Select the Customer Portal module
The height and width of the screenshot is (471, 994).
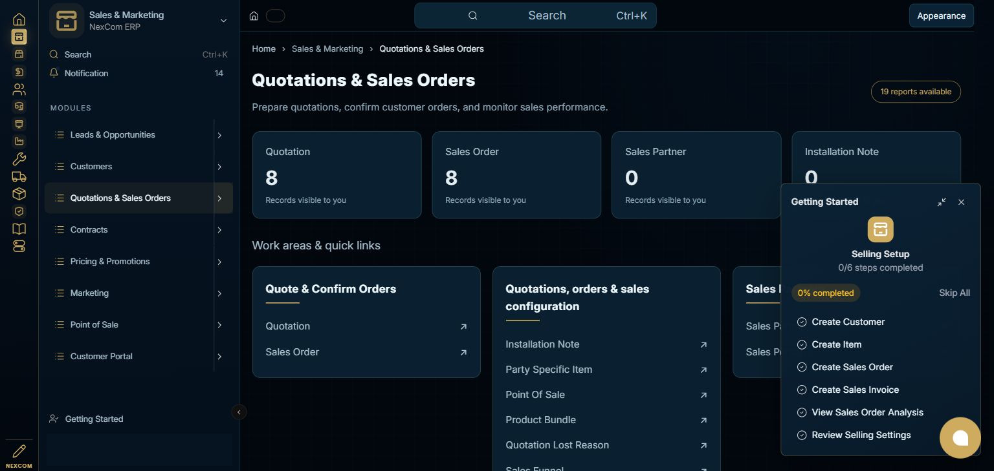click(x=129, y=357)
